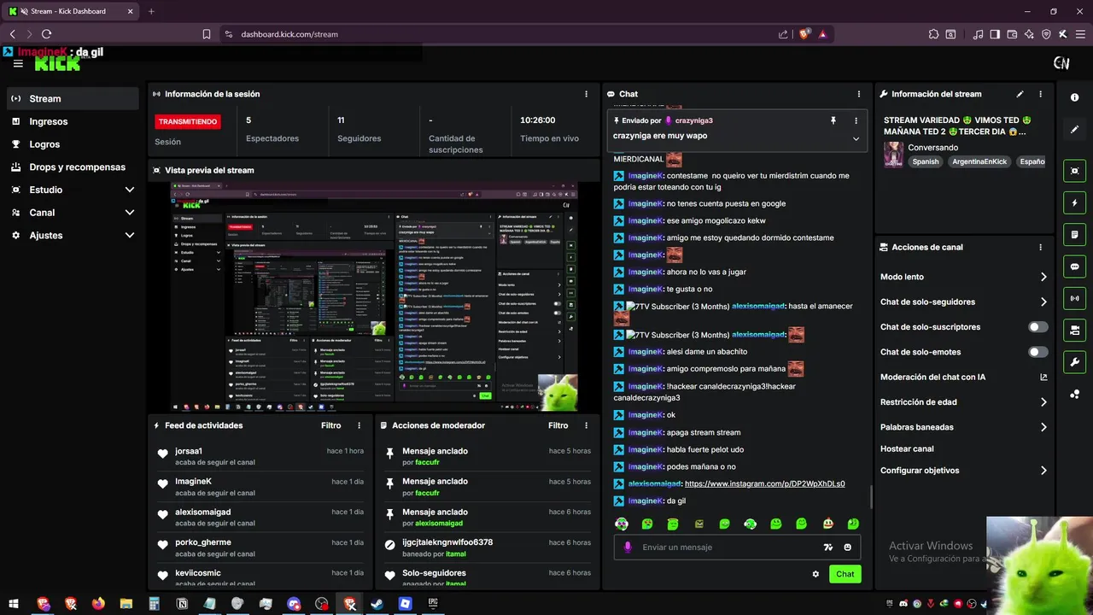
Task: Open the pinned message three-dot options
Action: pyautogui.click(x=856, y=121)
